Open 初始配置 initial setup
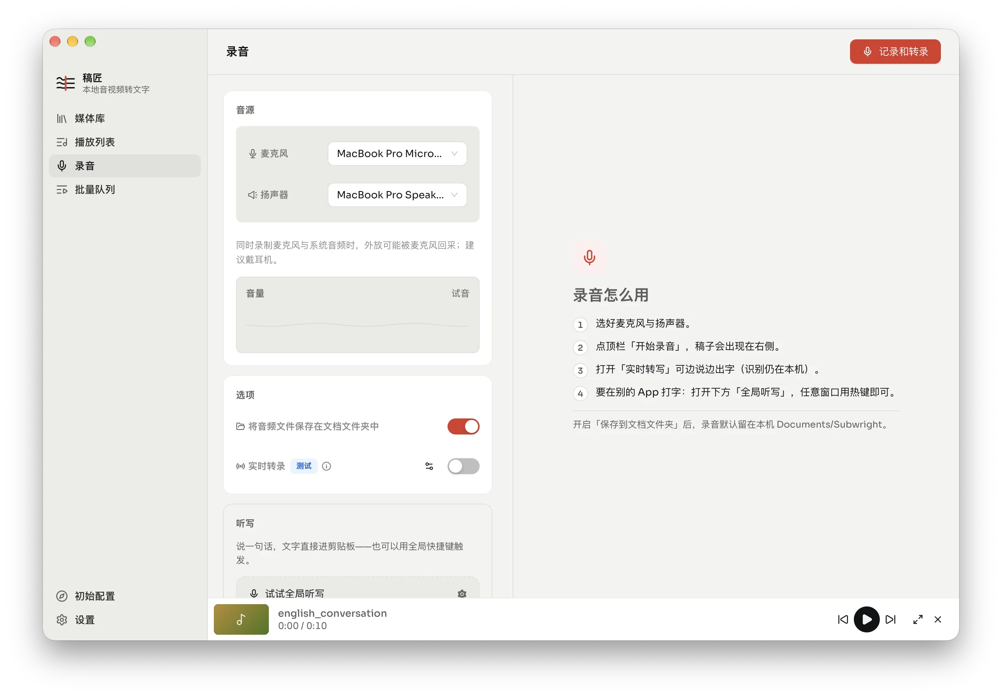Screen dimensions: 1002x697 click(x=124, y=596)
